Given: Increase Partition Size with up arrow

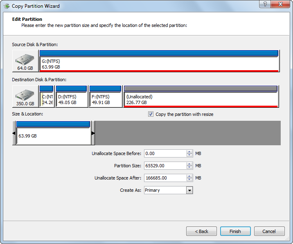Looking at the screenshot, I should [x=189, y=164].
